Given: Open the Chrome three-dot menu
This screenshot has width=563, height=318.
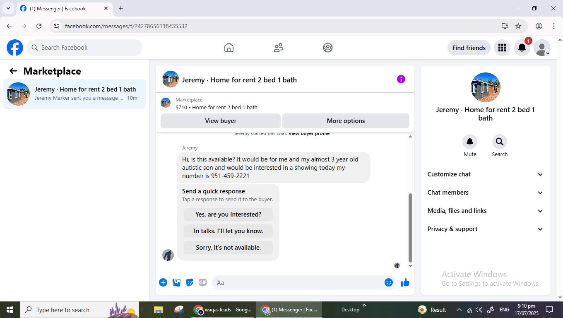Looking at the screenshot, I should pos(554,26).
